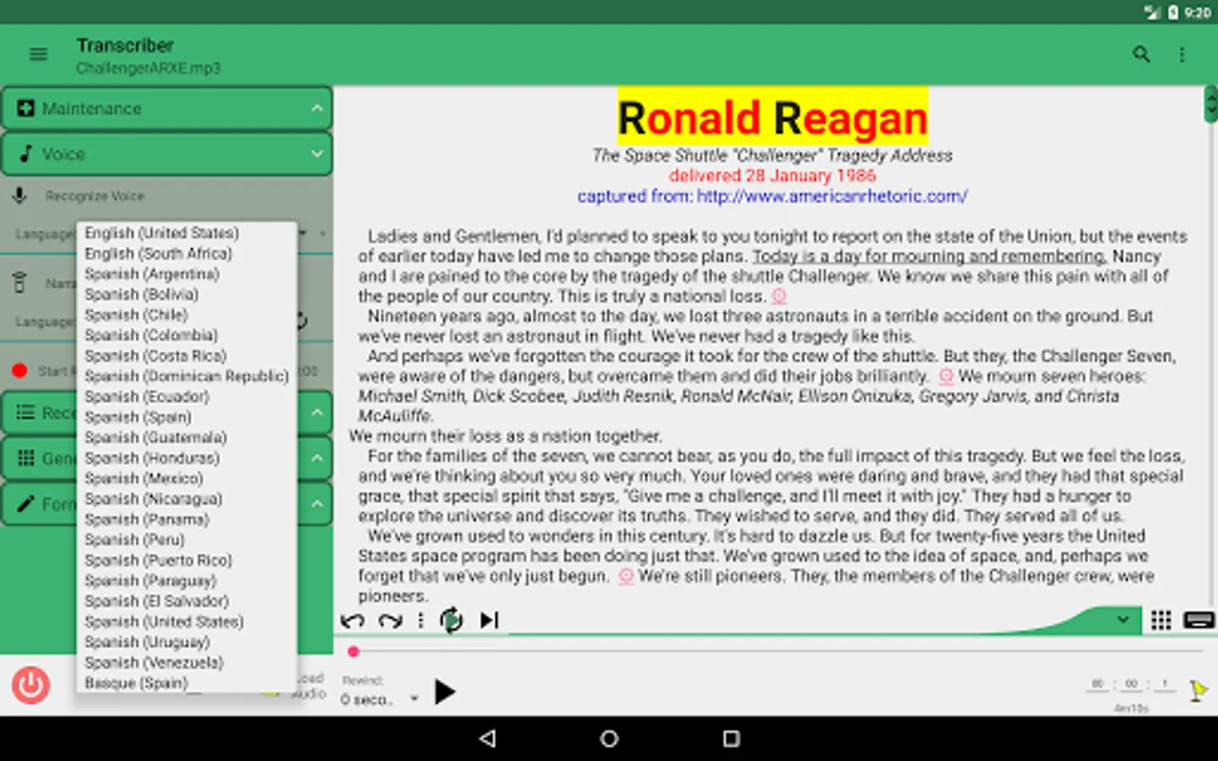
Task: Open the editor toolbar three-dot menu
Action: pyautogui.click(x=420, y=621)
